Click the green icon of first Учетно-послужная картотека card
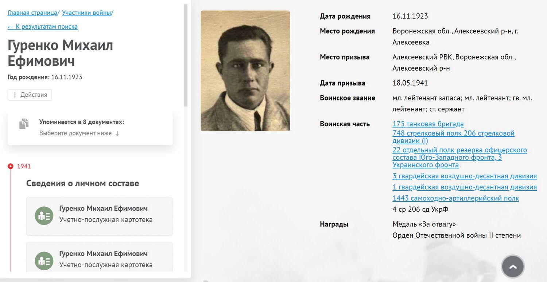Image resolution: width=547 pixels, height=282 pixels. pos(44,216)
